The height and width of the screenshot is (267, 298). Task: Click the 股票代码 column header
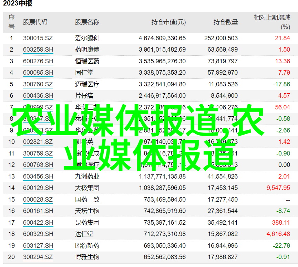(x=35, y=22)
